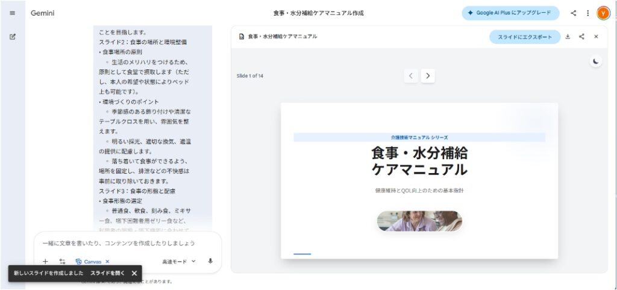617x290 pixels.
Task: Click the microphone voice input icon
Action: pos(210,261)
